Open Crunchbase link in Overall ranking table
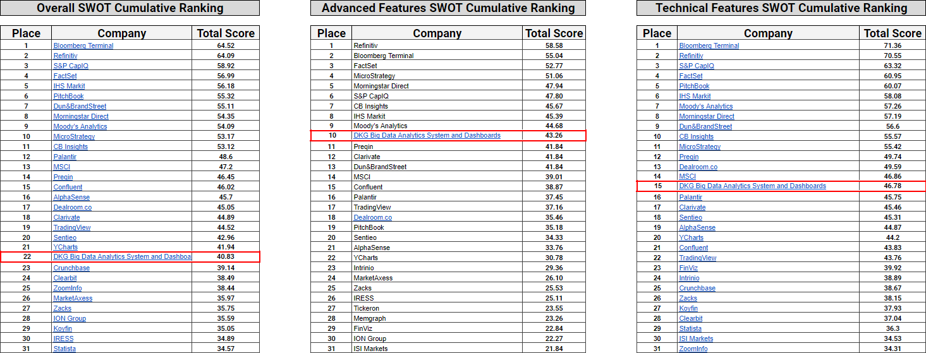Screen dimensions: 926x353 point(71,268)
